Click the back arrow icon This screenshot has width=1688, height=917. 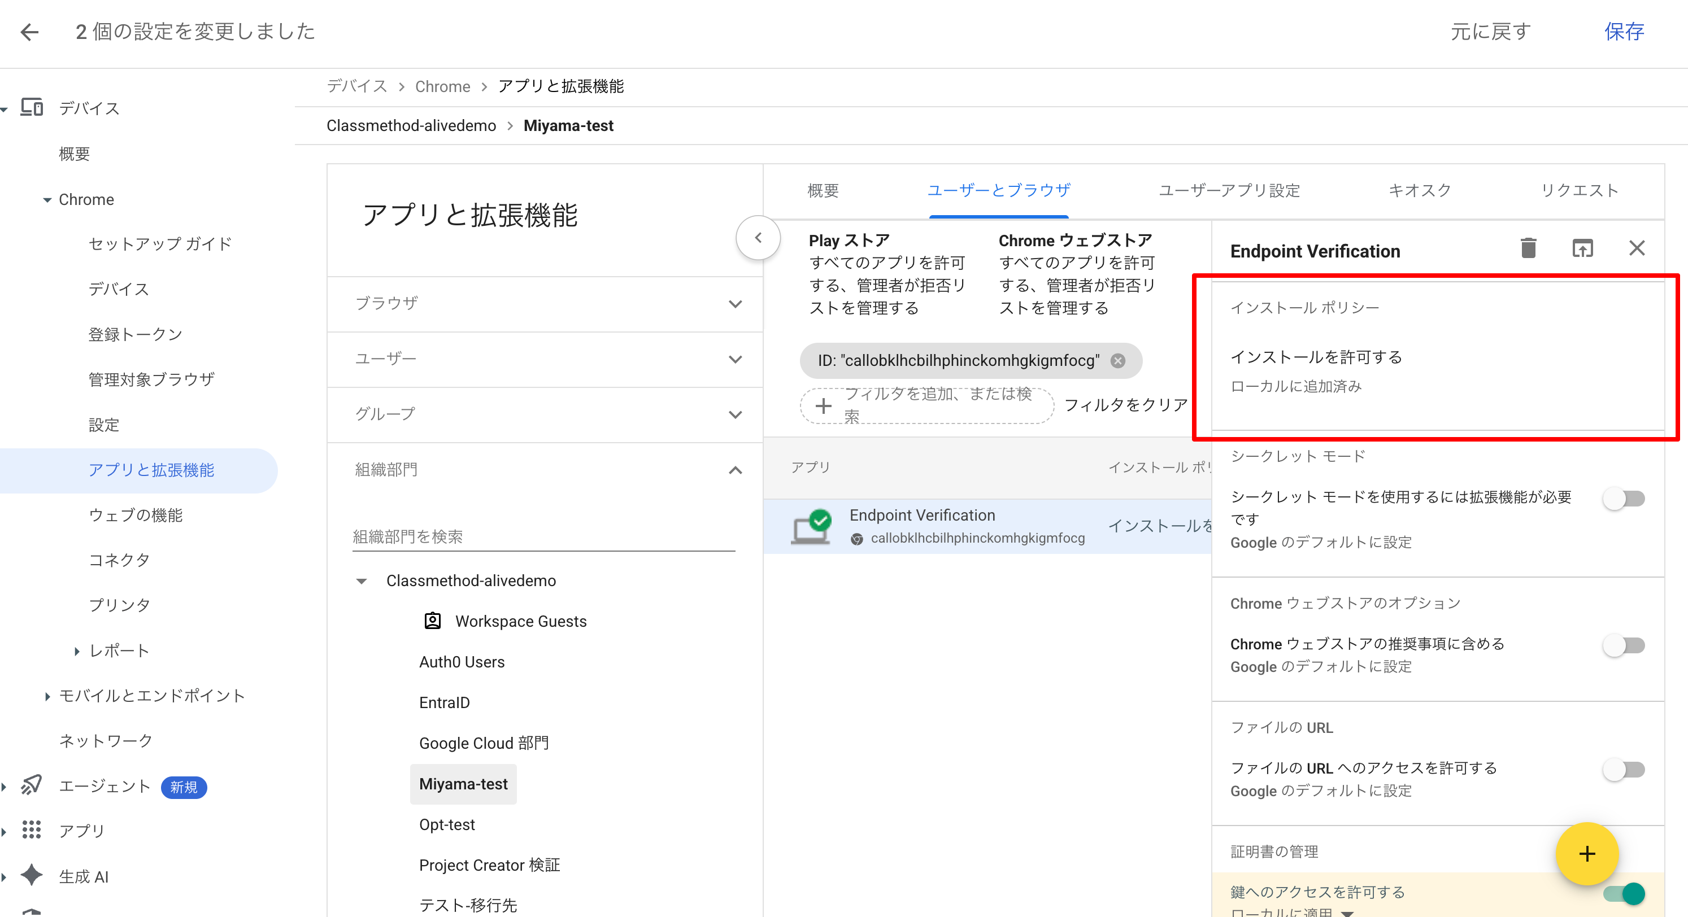[29, 32]
